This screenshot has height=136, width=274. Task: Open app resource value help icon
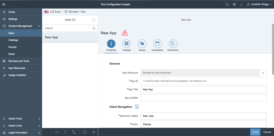pyautogui.click(x=263, y=73)
